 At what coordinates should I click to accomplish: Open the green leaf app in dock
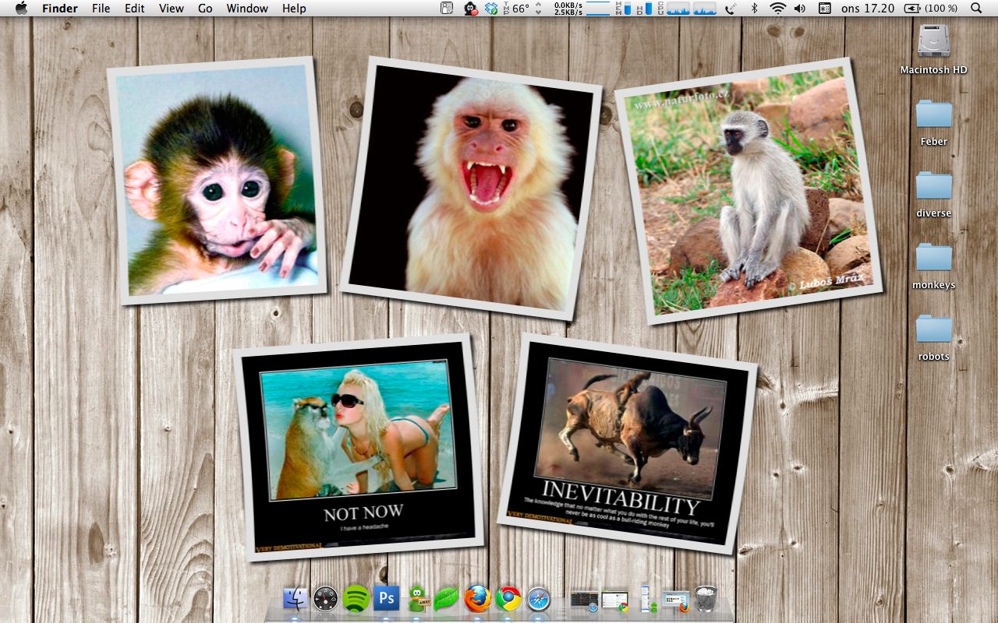[447, 599]
